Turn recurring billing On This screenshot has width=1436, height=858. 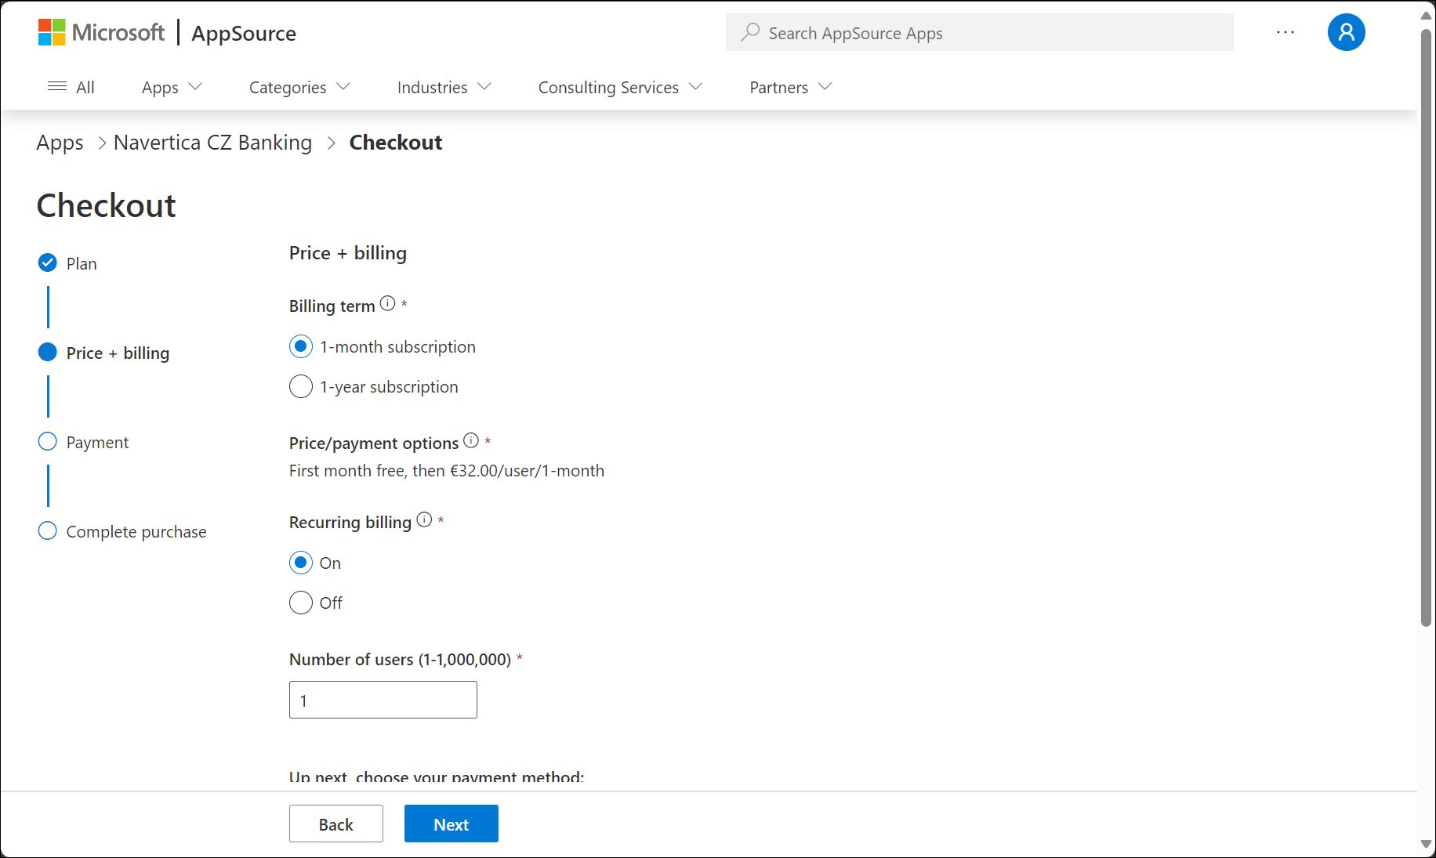[x=301, y=563]
